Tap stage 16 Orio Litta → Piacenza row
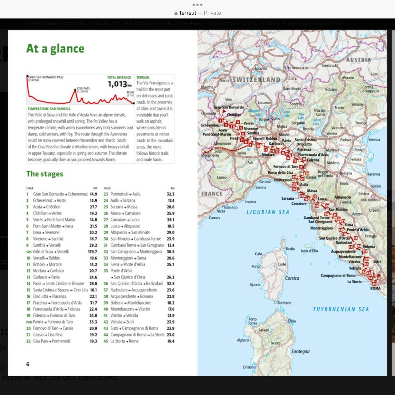395x395 pixels. (62, 297)
